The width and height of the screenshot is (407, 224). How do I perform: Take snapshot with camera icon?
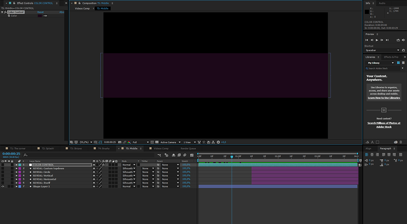[x=120, y=142]
